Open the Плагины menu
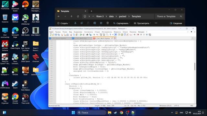207x116 pixels. tap(133, 32)
